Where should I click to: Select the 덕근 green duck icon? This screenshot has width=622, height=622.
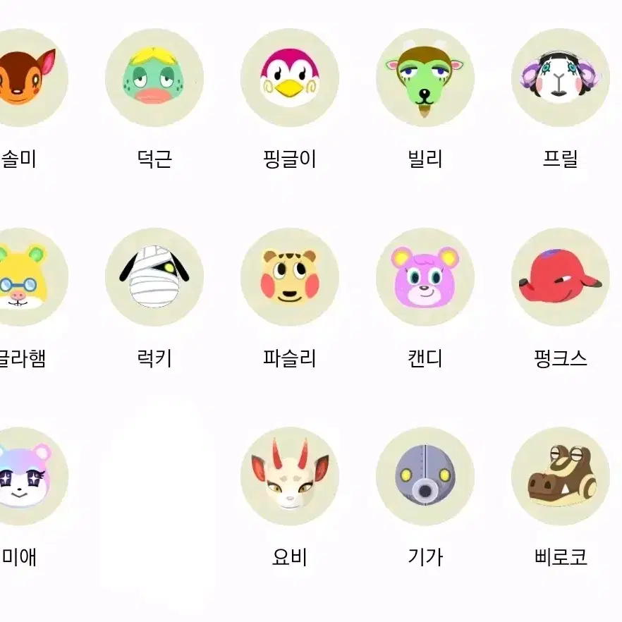154,78
